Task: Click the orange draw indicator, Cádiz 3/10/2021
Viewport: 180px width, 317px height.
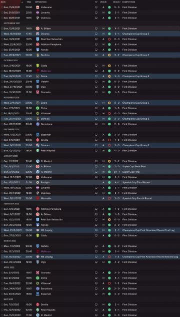Action: pyautogui.click(x=109, y=66)
